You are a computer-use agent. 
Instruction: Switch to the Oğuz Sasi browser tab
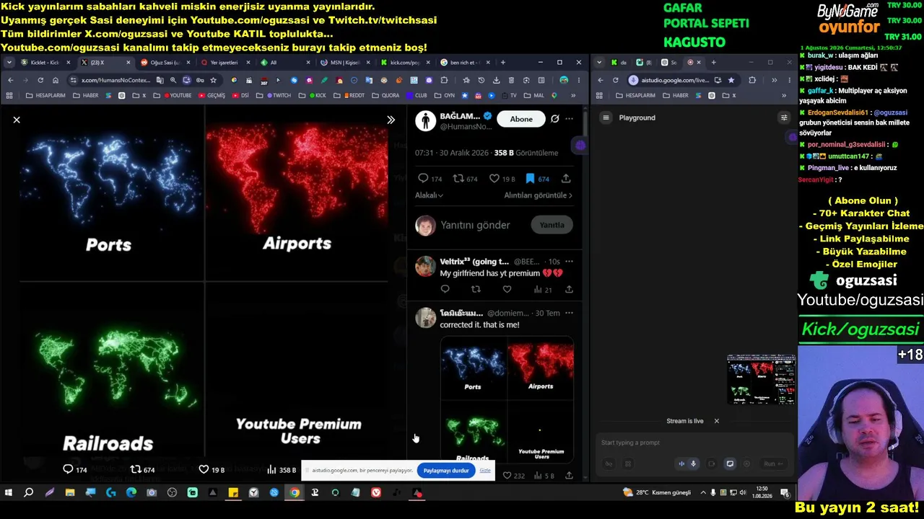[165, 63]
